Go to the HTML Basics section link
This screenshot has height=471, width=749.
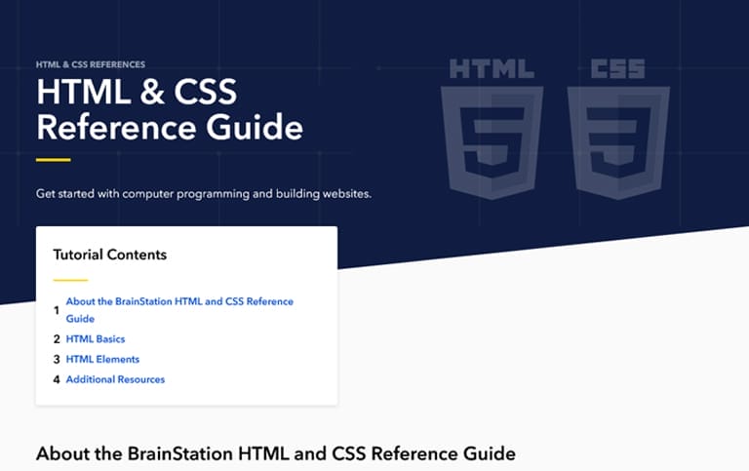coord(96,339)
